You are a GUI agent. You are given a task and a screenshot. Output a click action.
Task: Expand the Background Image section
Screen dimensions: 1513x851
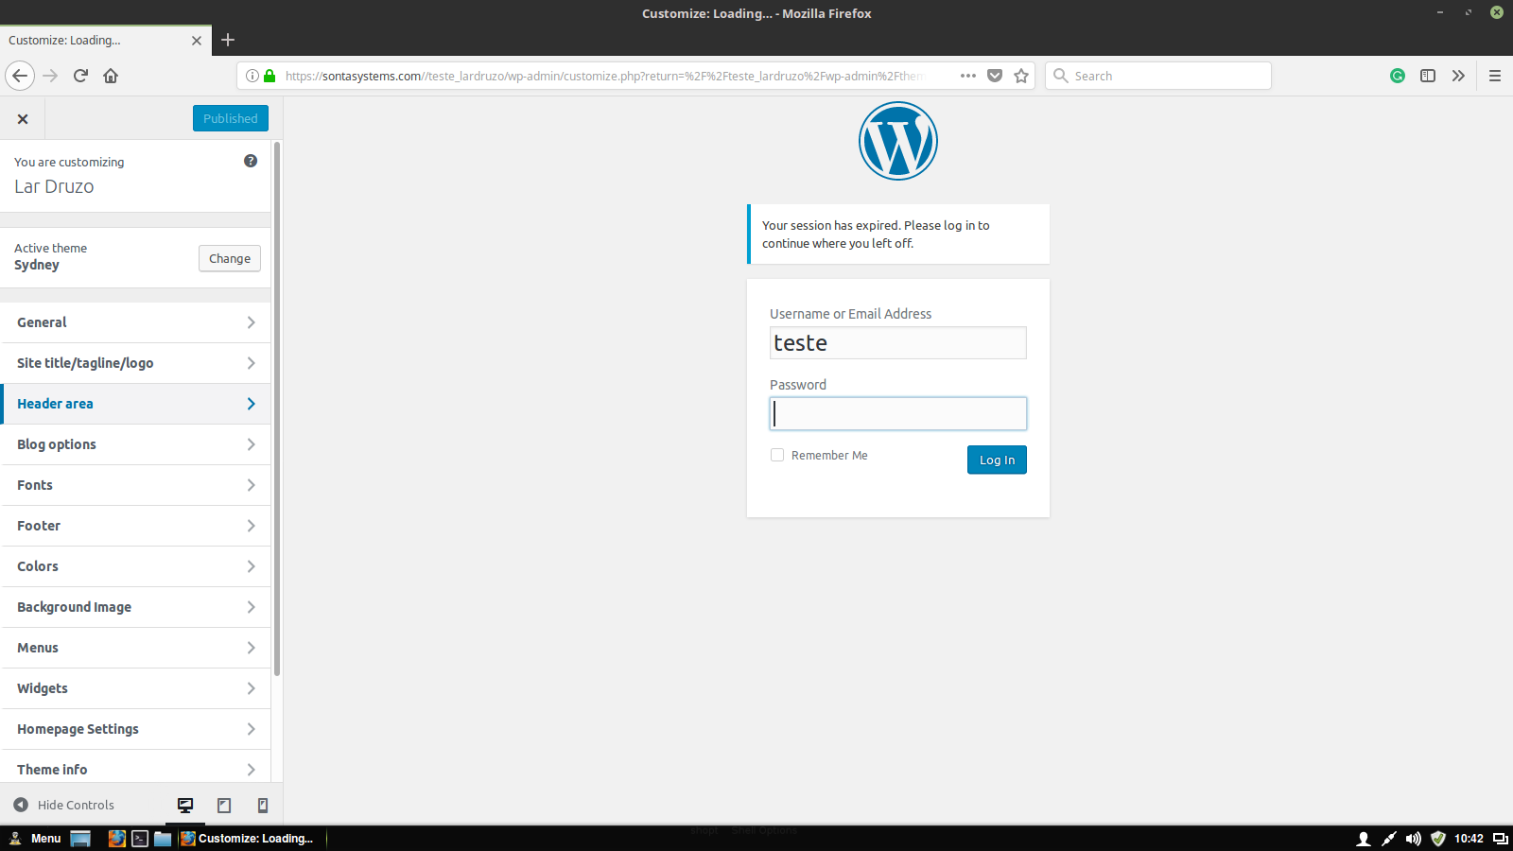tap(135, 607)
